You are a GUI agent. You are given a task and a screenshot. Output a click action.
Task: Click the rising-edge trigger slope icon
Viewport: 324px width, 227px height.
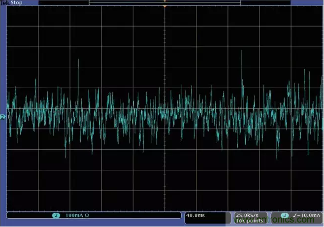294,216
